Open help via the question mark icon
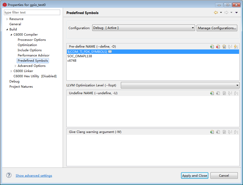 [9, 175]
